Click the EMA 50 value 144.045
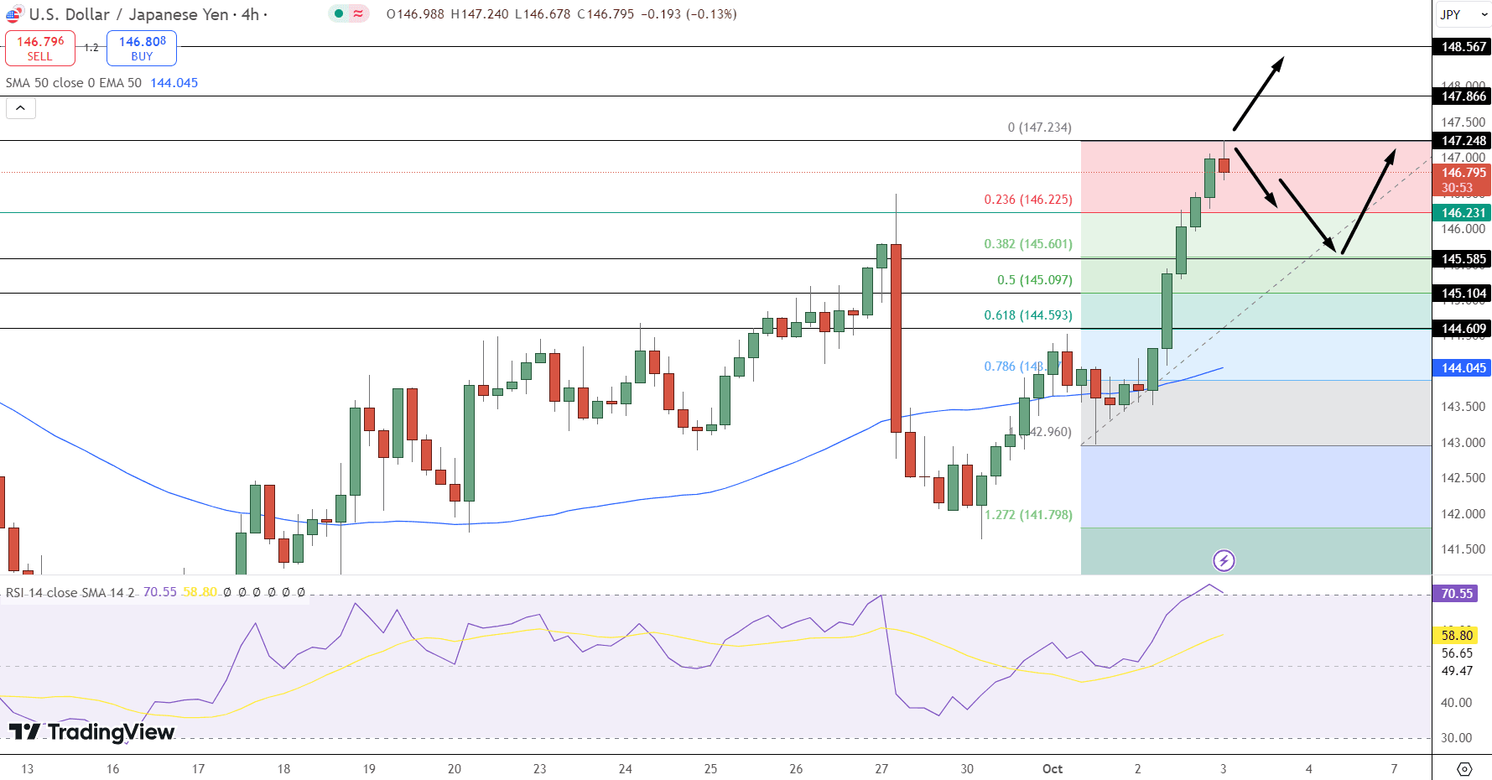The image size is (1492, 780). (x=174, y=83)
